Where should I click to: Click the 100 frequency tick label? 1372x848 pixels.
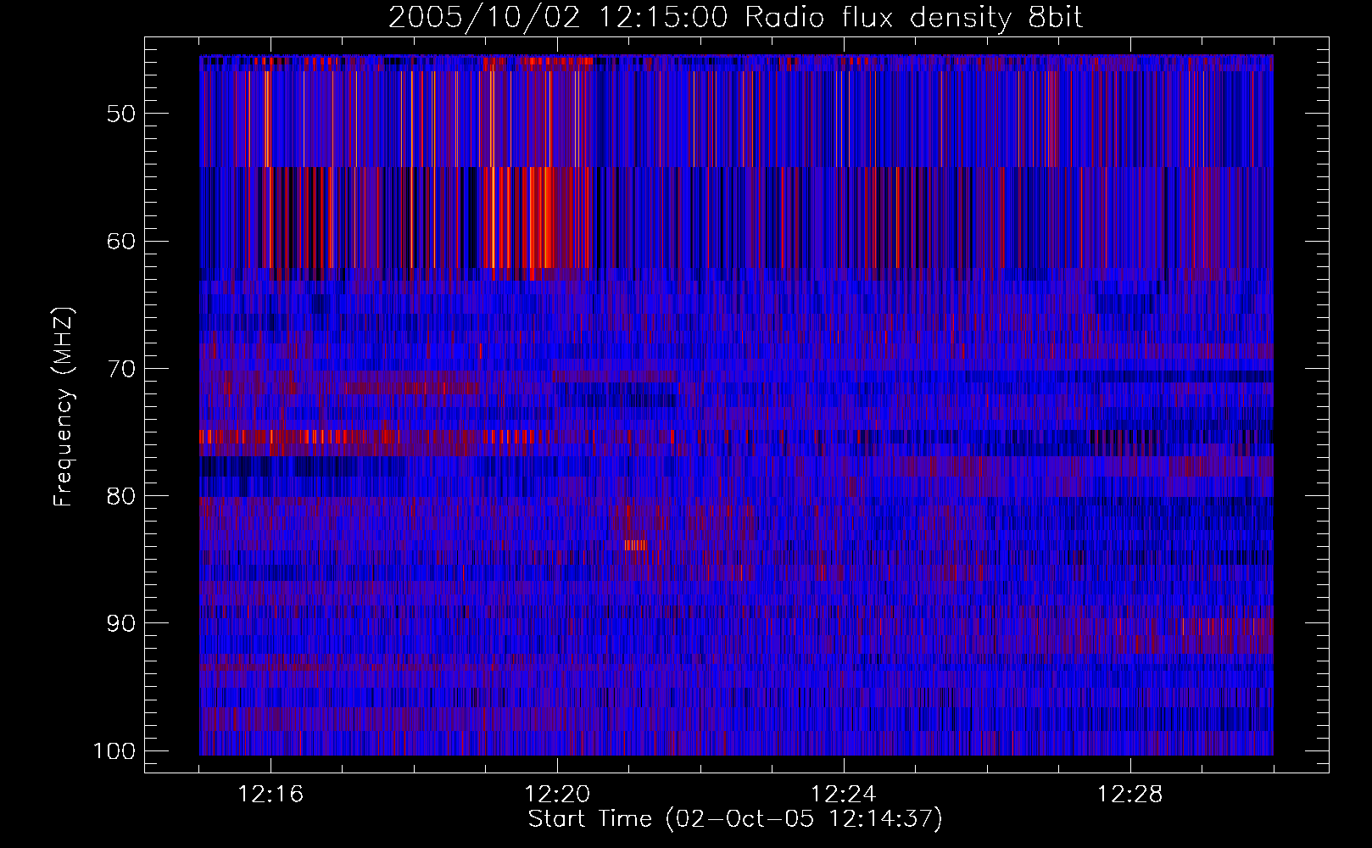tap(114, 751)
